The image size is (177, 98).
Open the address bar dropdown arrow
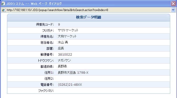pos(173,10)
